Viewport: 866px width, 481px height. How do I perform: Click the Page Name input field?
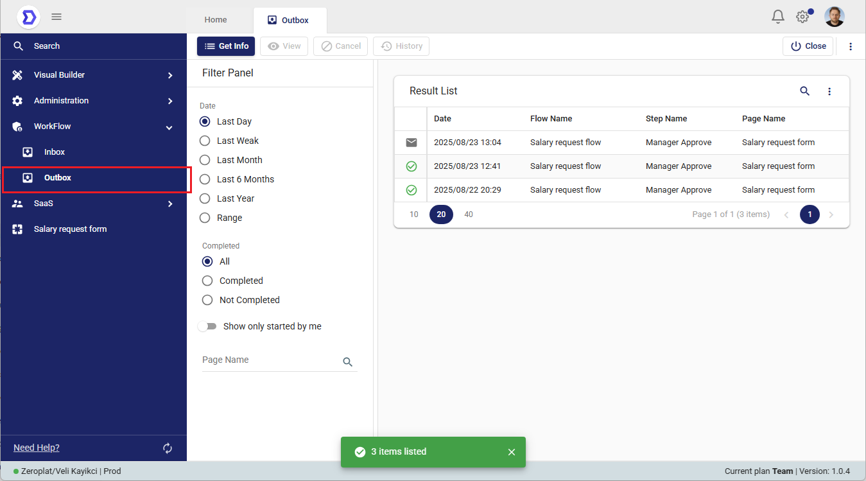[x=270, y=360]
